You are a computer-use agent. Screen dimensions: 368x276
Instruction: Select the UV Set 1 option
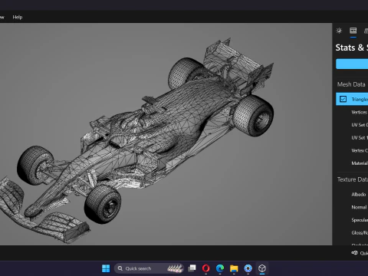click(x=360, y=138)
